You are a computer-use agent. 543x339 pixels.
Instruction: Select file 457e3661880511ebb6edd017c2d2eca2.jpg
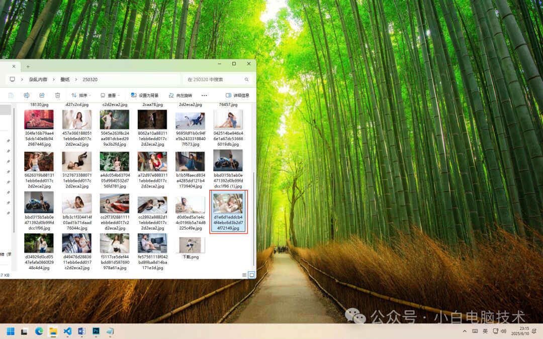(x=77, y=128)
